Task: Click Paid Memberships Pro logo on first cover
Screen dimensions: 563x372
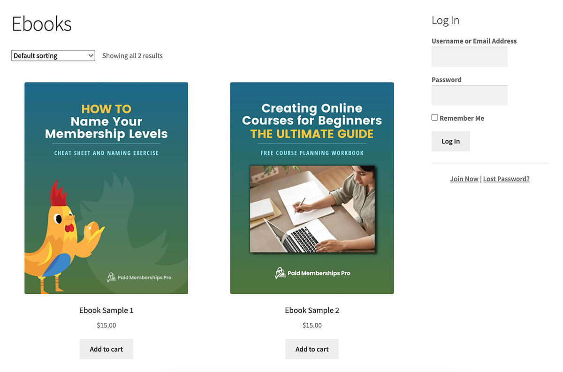Action: (139, 277)
